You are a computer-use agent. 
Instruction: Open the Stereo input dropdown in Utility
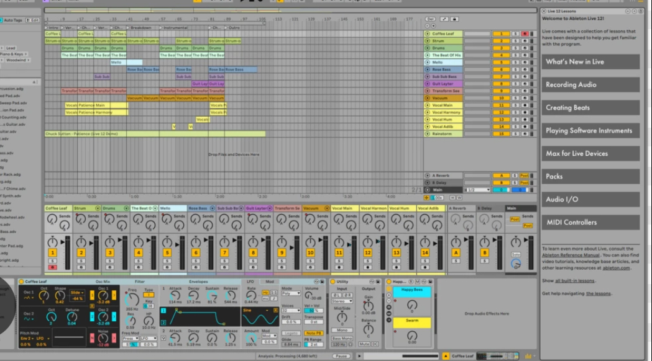click(342, 301)
